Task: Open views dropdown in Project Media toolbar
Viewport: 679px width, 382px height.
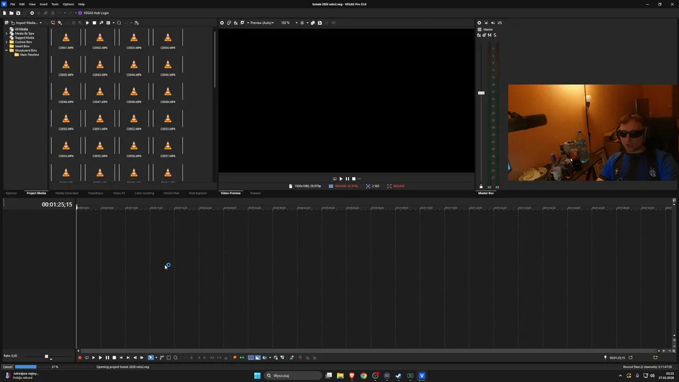Action: [114, 23]
